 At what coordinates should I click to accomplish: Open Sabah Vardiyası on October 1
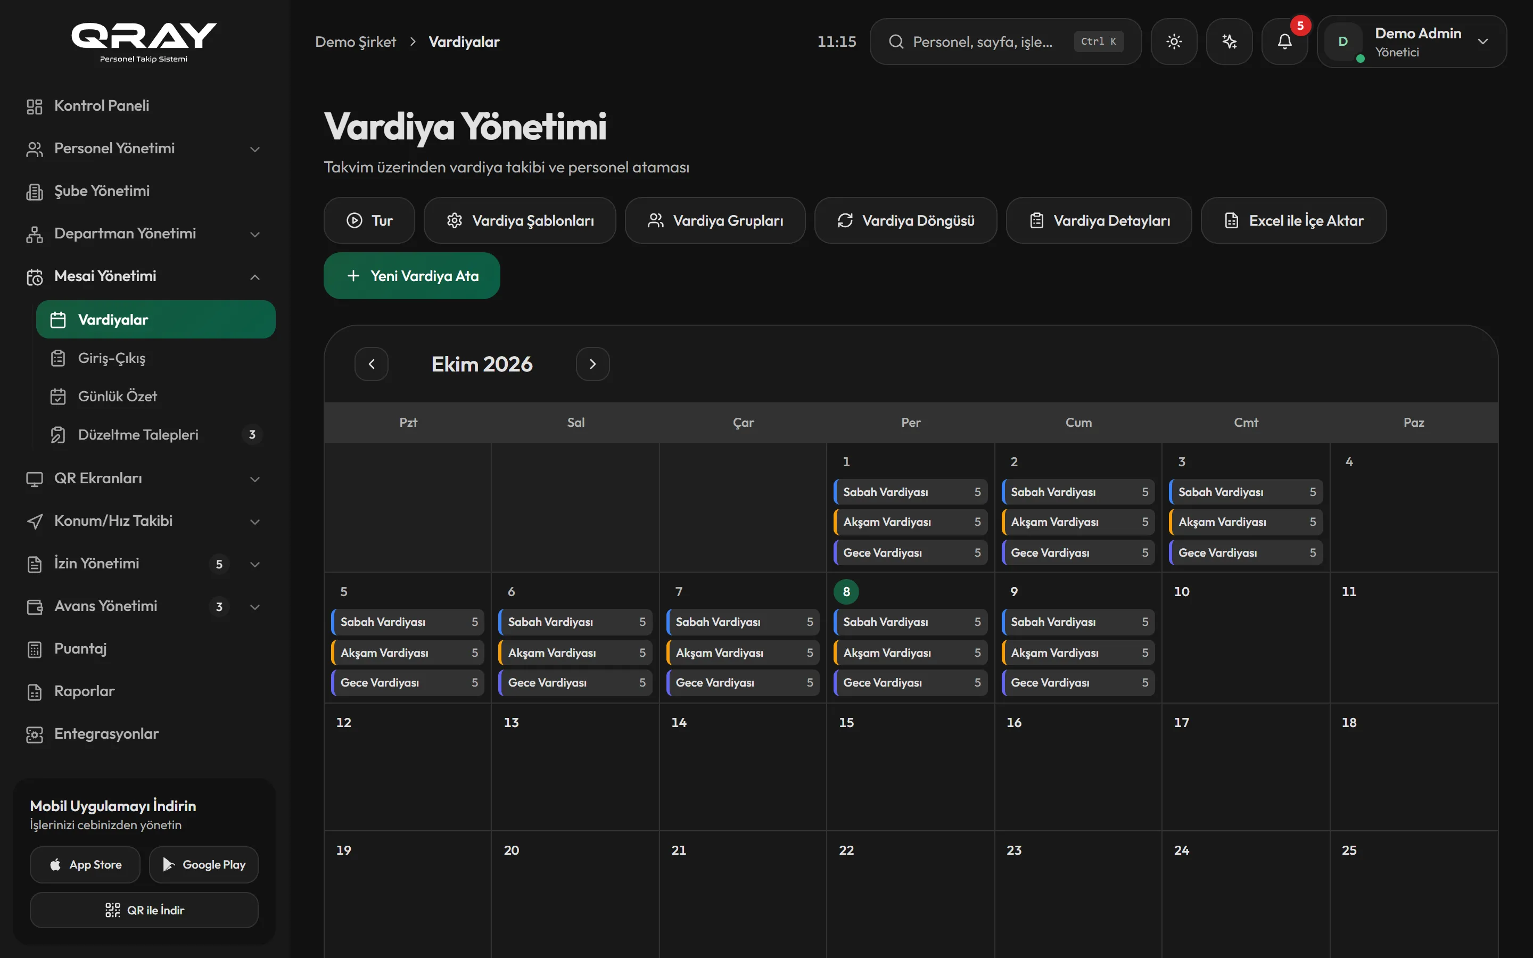tap(910, 492)
